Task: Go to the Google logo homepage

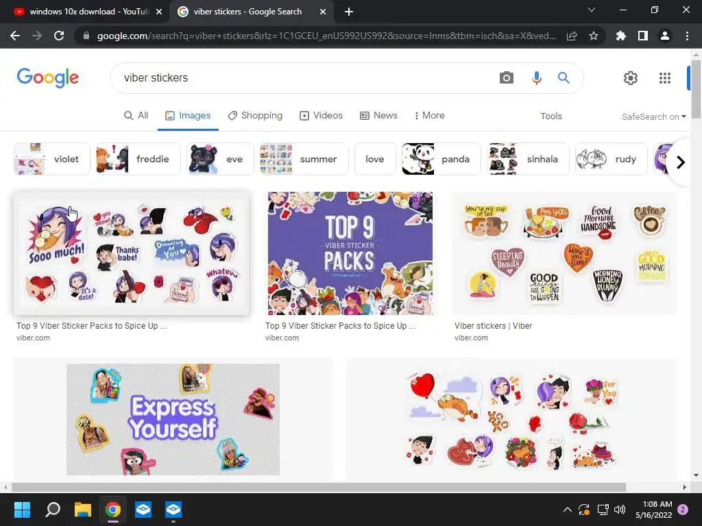Action: coord(48,78)
